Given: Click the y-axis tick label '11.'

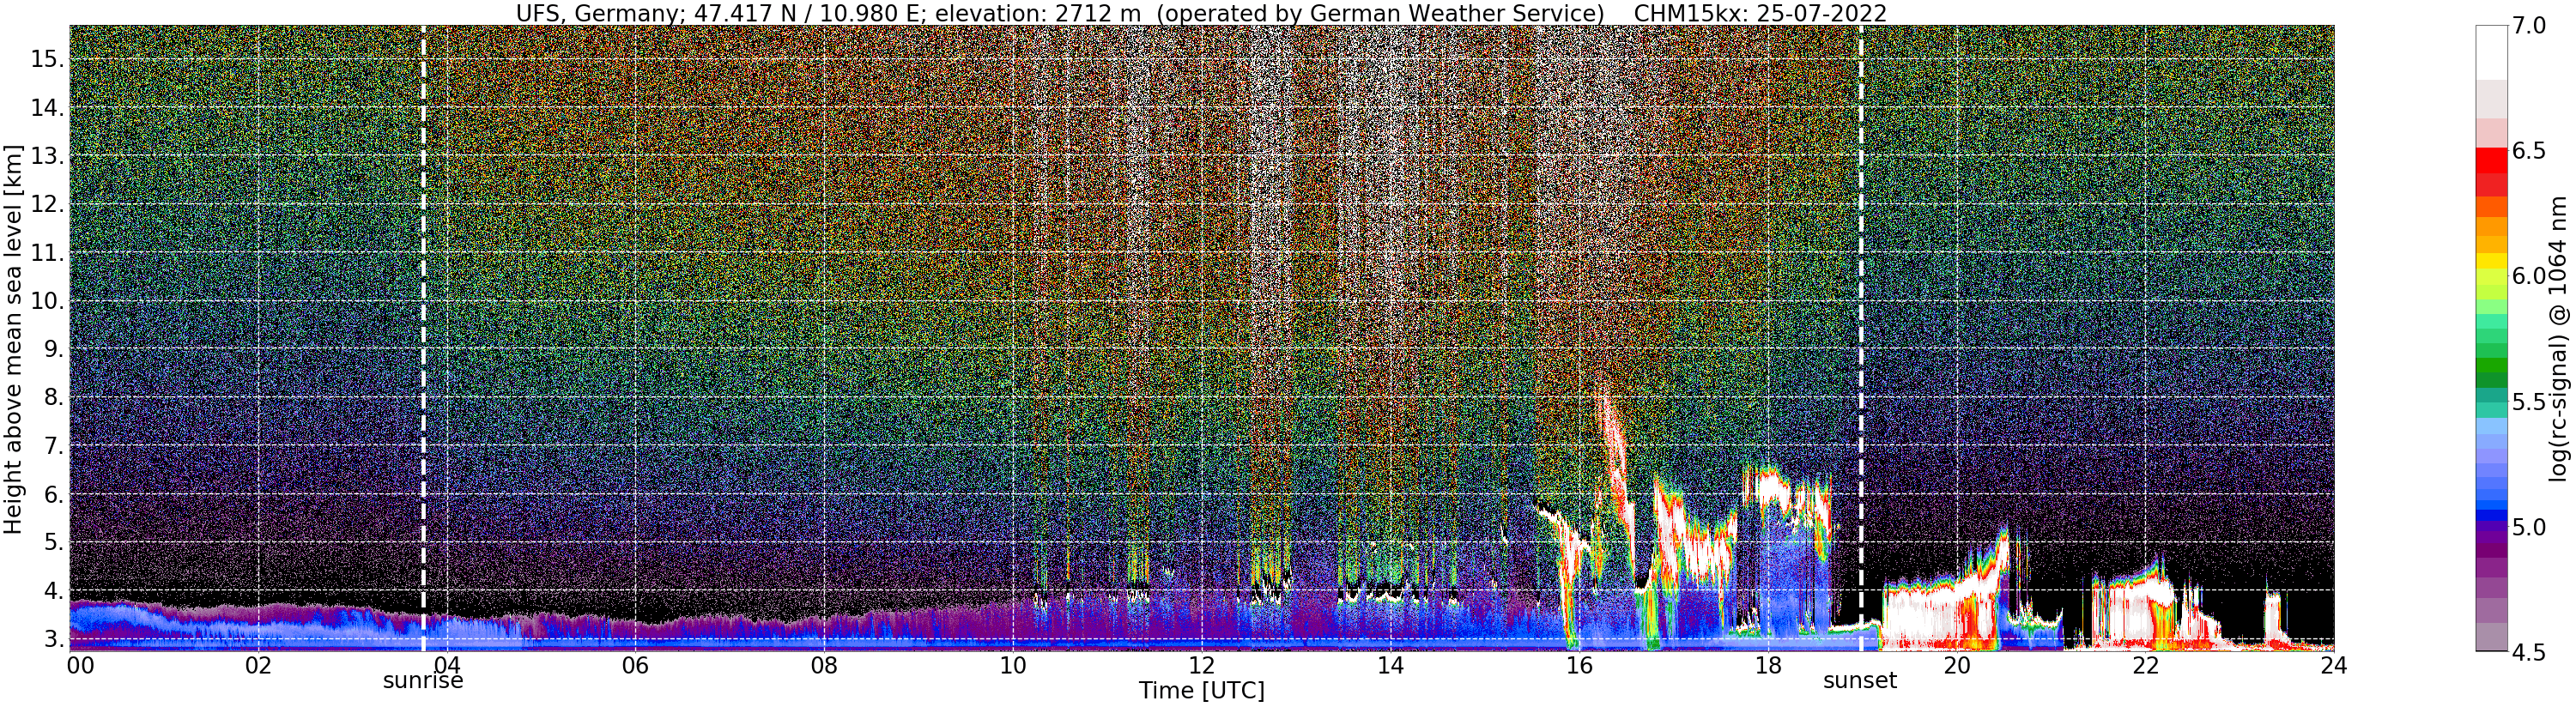Looking at the screenshot, I should coord(47,253).
